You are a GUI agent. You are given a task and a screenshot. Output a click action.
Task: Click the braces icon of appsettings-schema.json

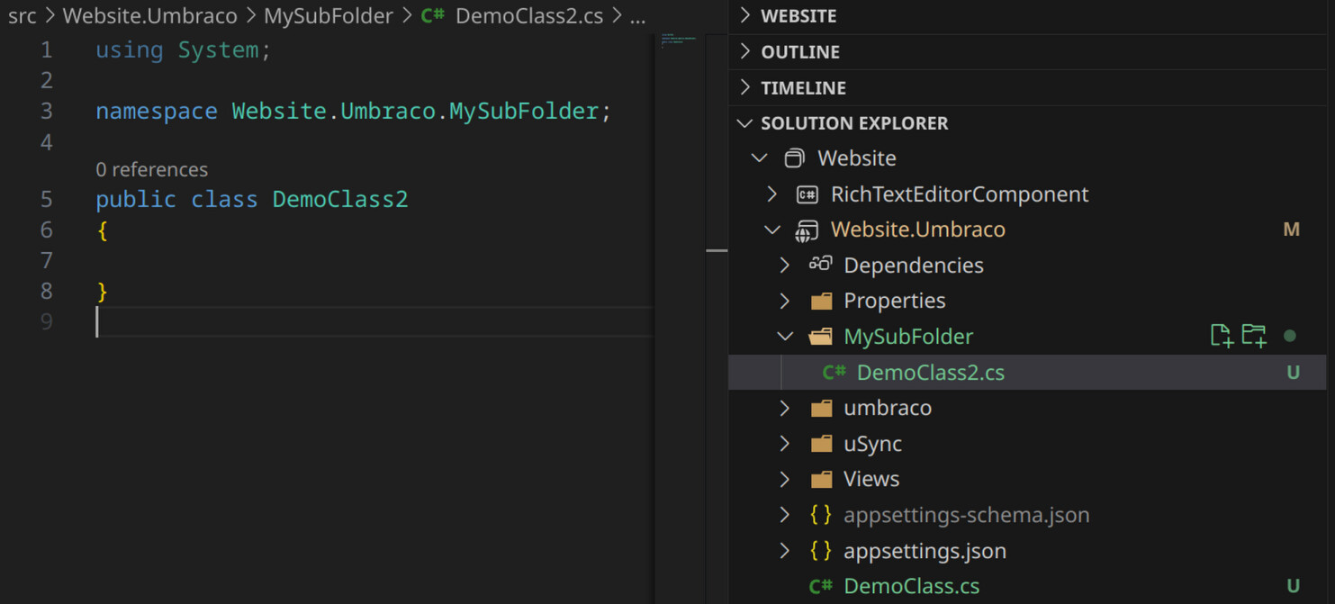(820, 515)
